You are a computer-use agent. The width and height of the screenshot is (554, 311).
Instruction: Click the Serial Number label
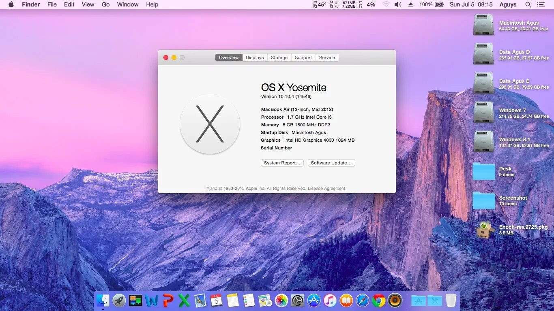point(277,148)
